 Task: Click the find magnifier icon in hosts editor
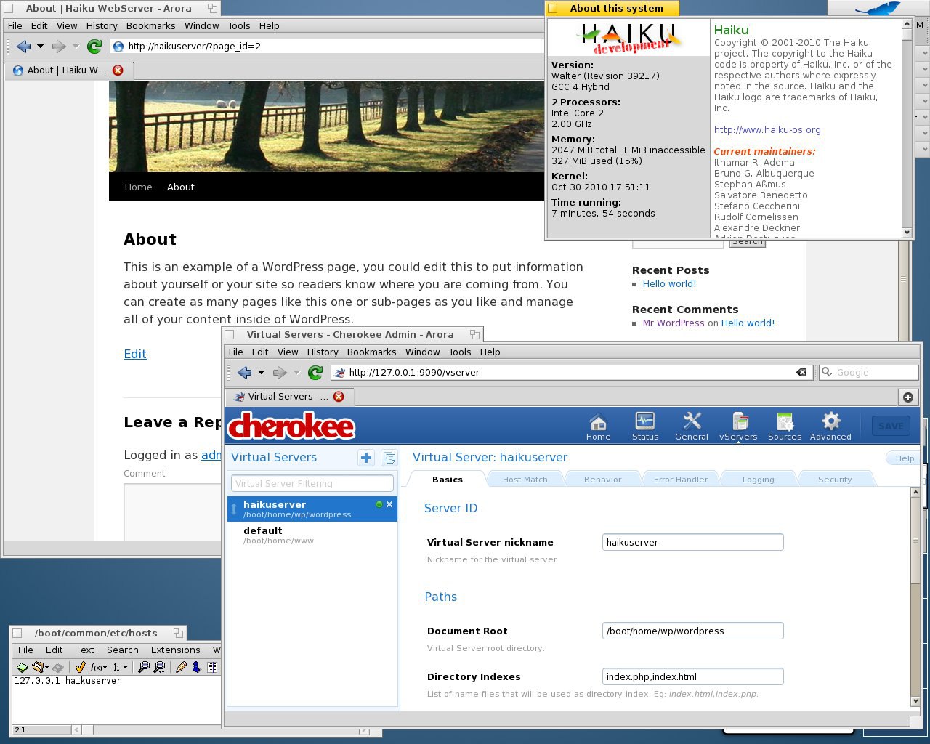pos(144,667)
